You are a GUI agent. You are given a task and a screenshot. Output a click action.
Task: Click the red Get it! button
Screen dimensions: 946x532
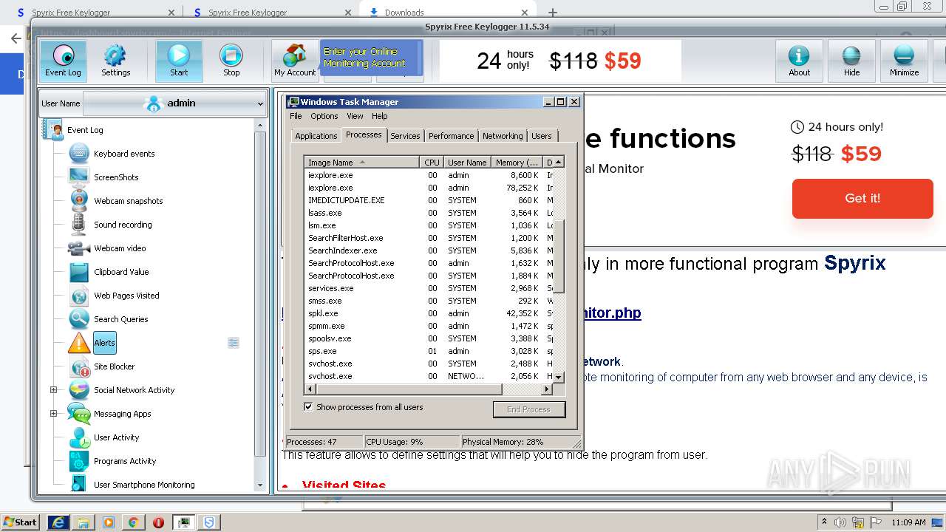(862, 198)
